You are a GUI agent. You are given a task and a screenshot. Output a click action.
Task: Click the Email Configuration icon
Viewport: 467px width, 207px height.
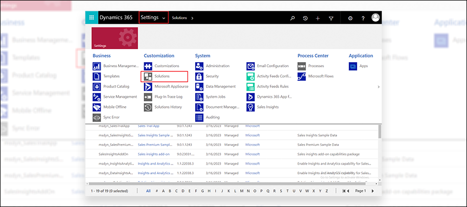[x=251, y=66]
